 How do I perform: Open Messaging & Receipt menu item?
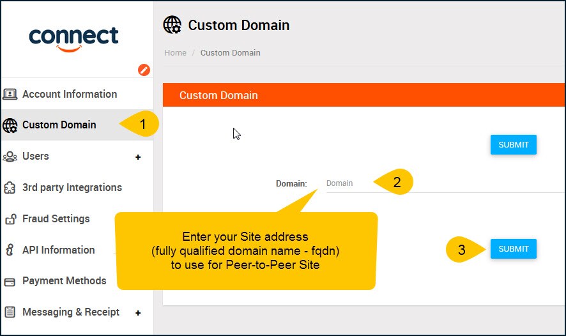click(x=71, y=312)
